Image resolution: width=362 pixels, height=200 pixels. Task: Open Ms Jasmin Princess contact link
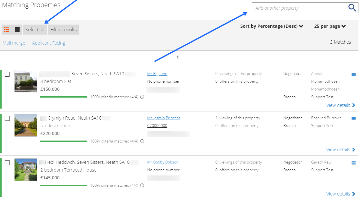tap(164, 118)
